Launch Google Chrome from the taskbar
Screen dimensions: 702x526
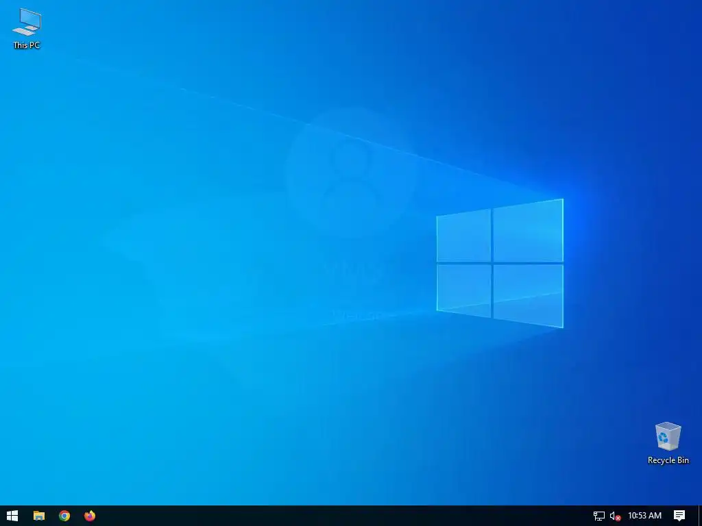click(x=64, y=516)
